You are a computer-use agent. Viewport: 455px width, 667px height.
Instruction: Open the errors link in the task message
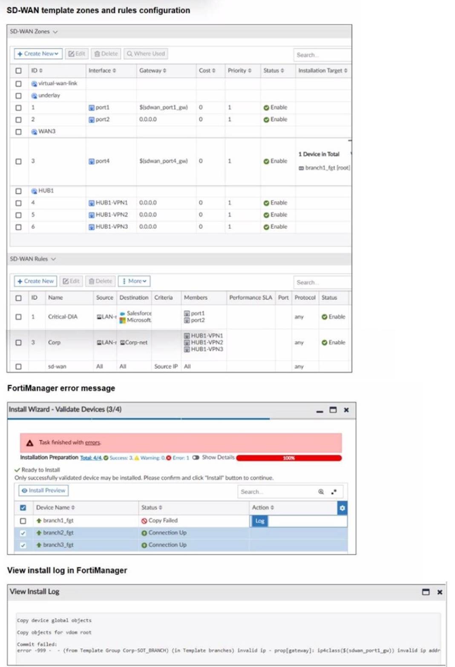92,442
